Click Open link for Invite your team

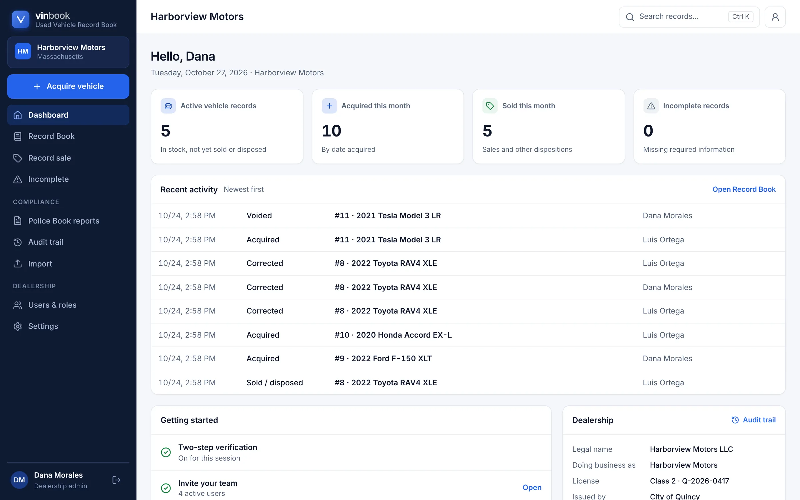(532, 488)
